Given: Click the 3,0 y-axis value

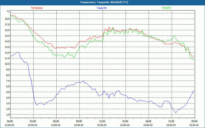Looking at the screenshot, I should tap(8, 103).
